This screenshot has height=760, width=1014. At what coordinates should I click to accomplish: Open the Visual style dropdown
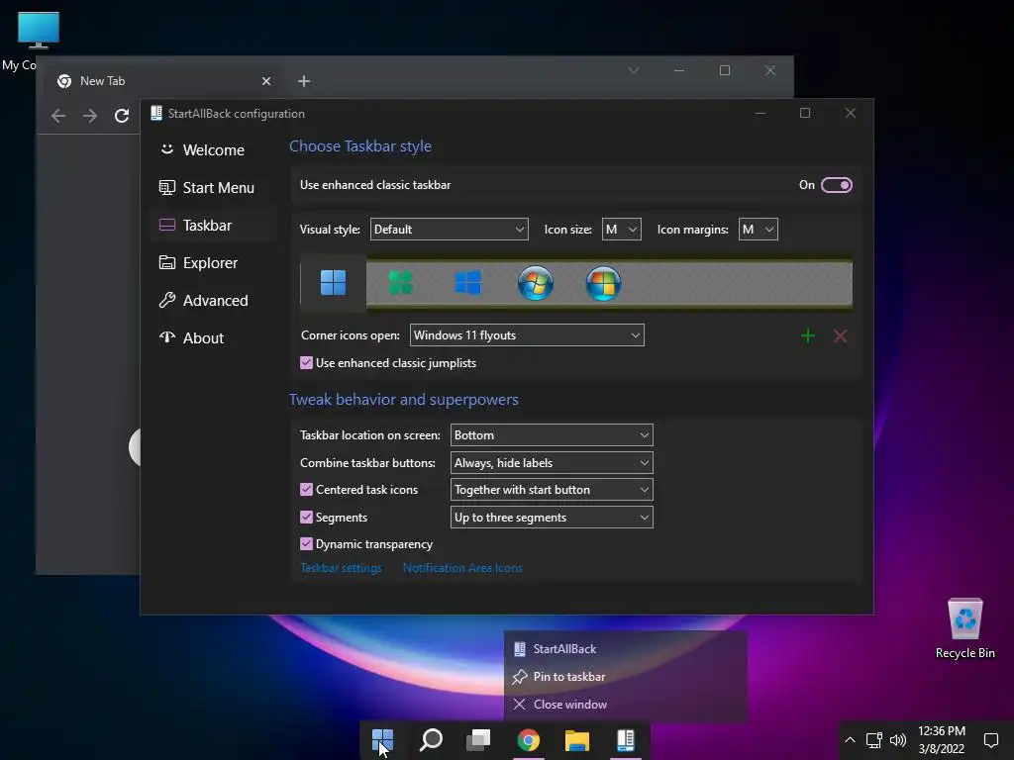point(449,230)
